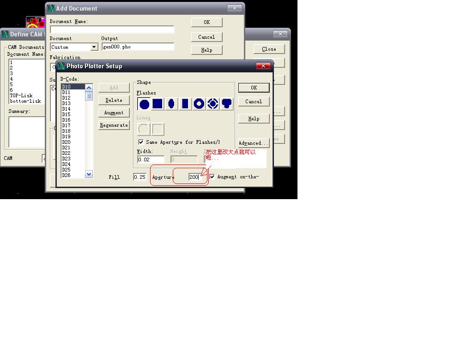The image size is (473, 354).
Task: Toggle Same Aperture for Flashes checkbox
Action: (141, 142)
